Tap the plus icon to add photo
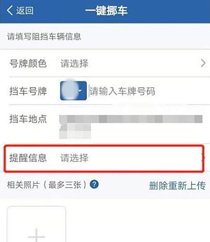This screenshot has width=210, height=242. pos(36,236)
